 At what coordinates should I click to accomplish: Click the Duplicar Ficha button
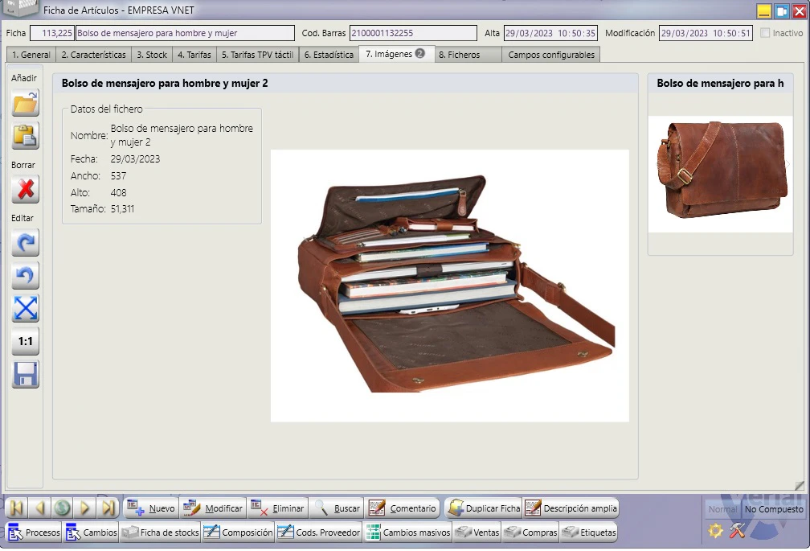click(x=484, y=508)
